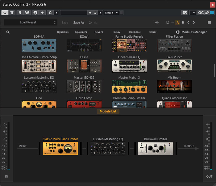Viewport: 216px width, 186px height.
Task: Filter modules by Delay
Action: tap(117, 32)
